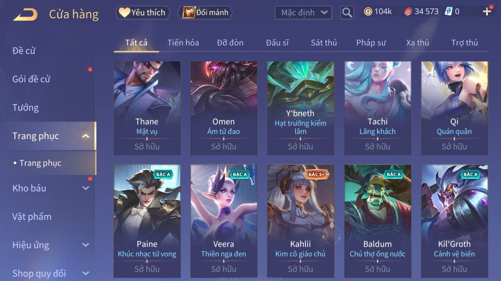Open the Mặc định sort dropdown
Image resolution: width=501 pixels, height=281 pixels.
pos(303,13)
